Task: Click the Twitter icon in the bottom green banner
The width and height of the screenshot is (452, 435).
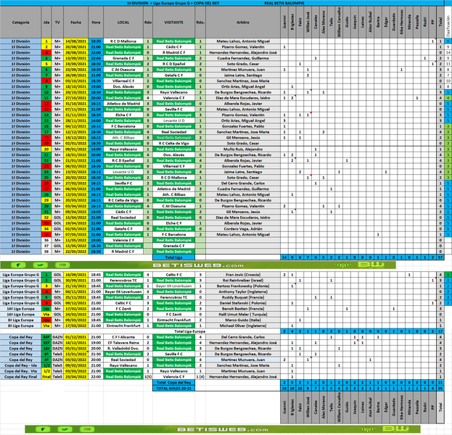Action: 65,429
